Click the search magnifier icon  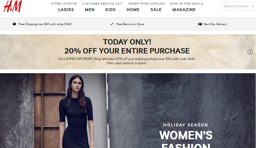pos(252,6)
